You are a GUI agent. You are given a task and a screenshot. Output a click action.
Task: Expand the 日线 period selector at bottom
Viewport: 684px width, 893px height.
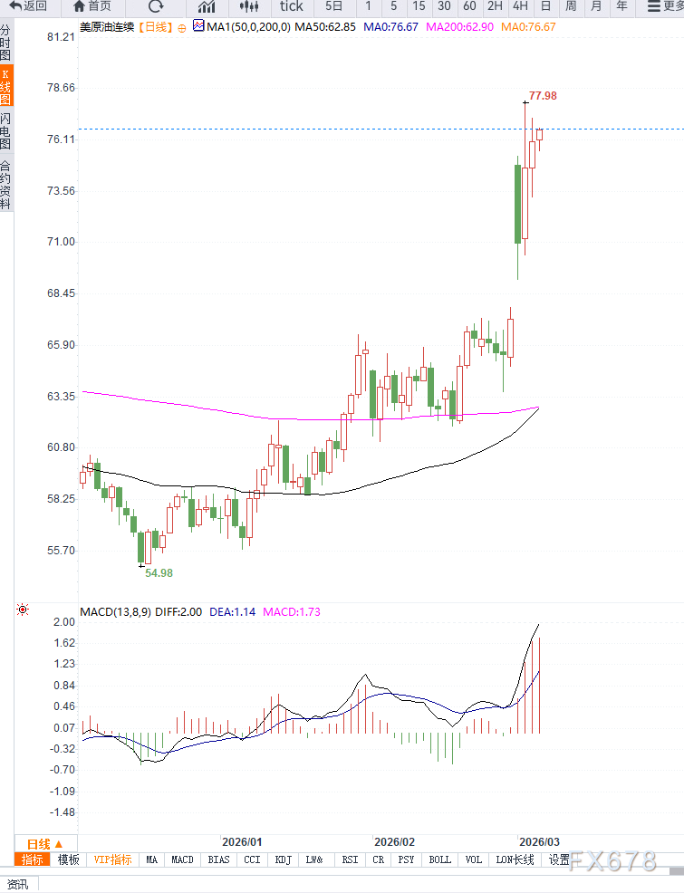coord(45,842)
